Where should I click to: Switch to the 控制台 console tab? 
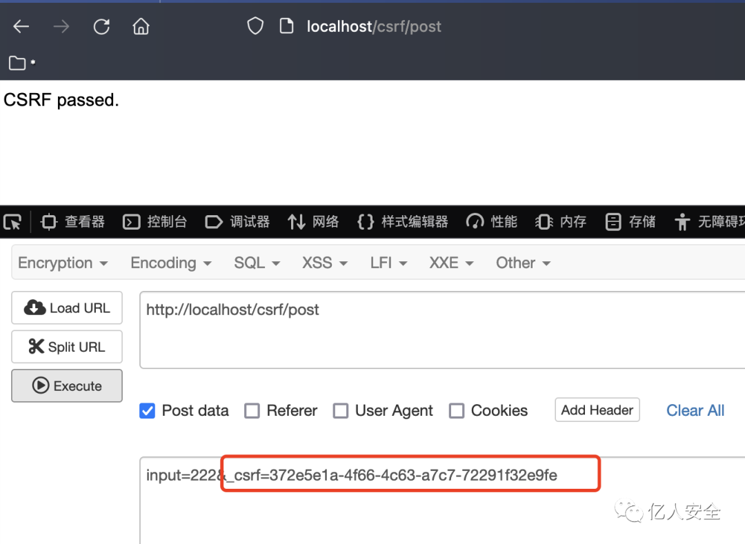pos(155,222)
